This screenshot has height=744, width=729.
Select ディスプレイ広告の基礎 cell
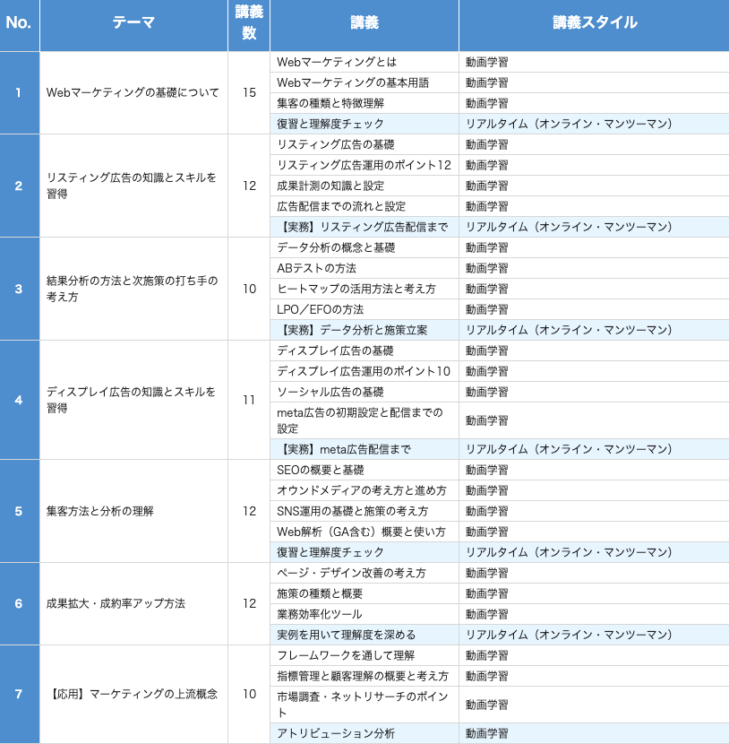pyautogui.click(x=364, y=350)
